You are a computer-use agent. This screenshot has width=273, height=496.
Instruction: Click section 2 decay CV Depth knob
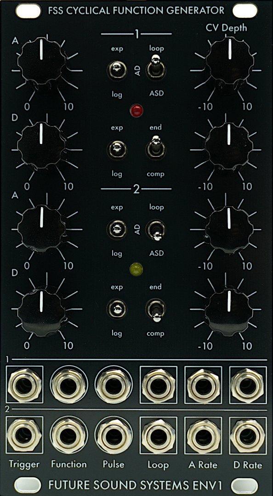(x=229, y=313)
